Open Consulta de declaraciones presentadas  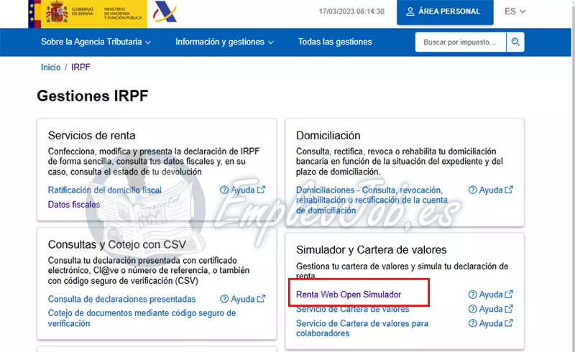pos(121,299)
